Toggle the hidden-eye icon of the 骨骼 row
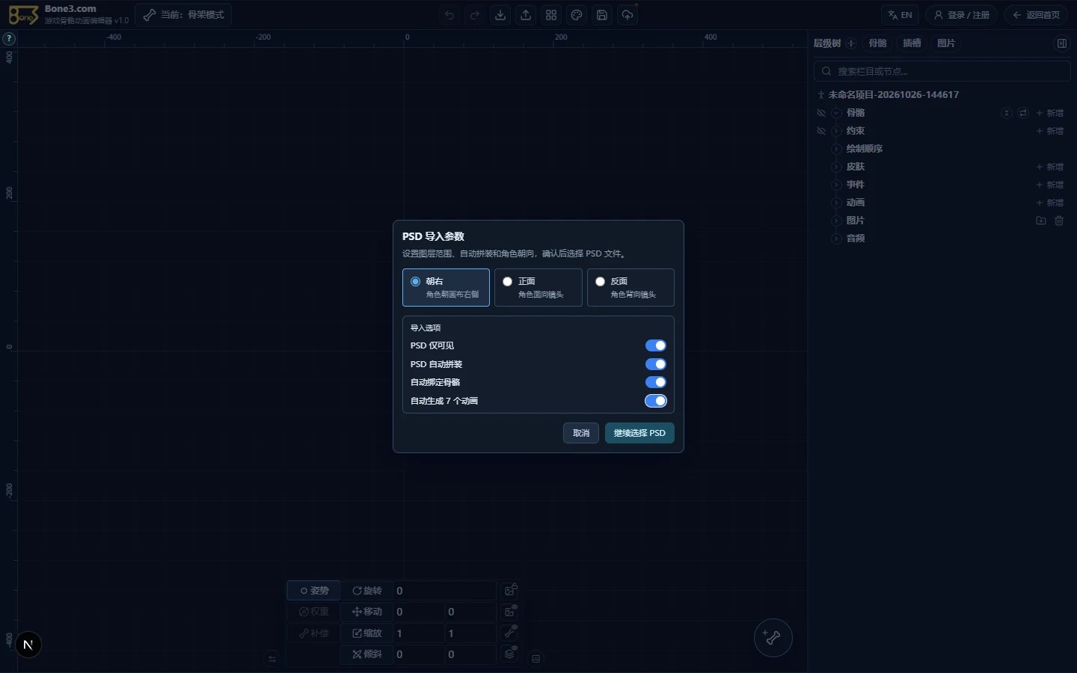The image size is (1077, 673). coord(821,113)
